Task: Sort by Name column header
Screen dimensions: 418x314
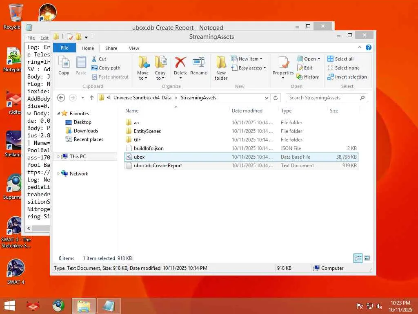Action: (x=176, y=110)
